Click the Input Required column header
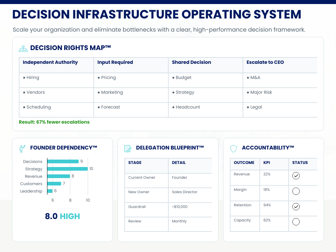336x252 pixels. (131, 65)
